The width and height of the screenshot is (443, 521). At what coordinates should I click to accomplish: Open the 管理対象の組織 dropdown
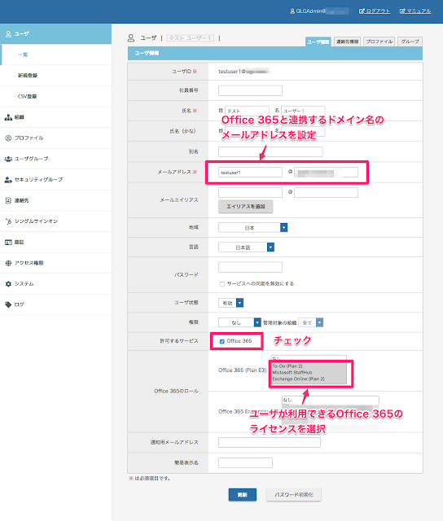coord(311,322)
